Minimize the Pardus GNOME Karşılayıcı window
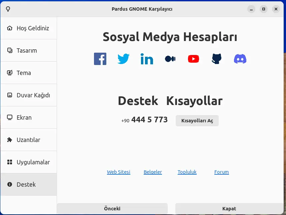286x215 pixels. pos(251,9)
